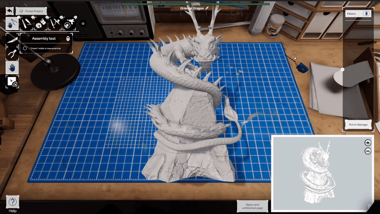Click the move-to-corner placement tool icon
The image size is (380, 214).
pyautogui.click(x=12, y=81)
